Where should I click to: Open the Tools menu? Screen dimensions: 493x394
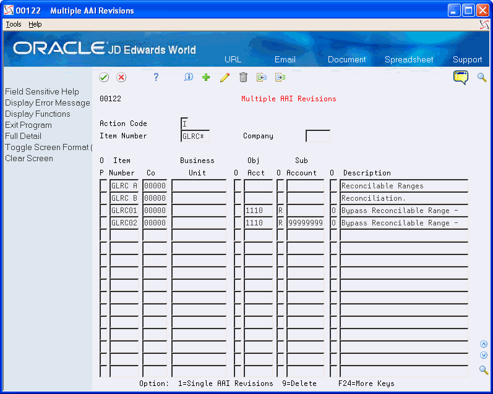tap(14, 24)
